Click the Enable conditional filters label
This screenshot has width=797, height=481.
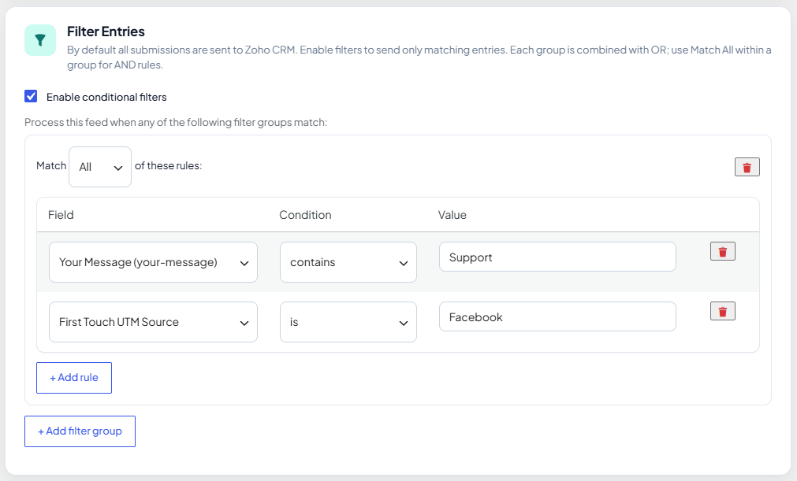(x=106, y=97)
